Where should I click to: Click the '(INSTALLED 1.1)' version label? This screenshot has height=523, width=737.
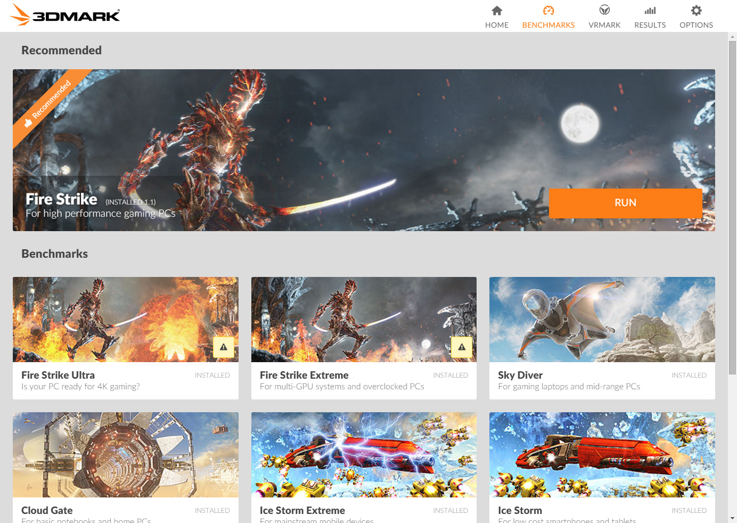[130, 202]
